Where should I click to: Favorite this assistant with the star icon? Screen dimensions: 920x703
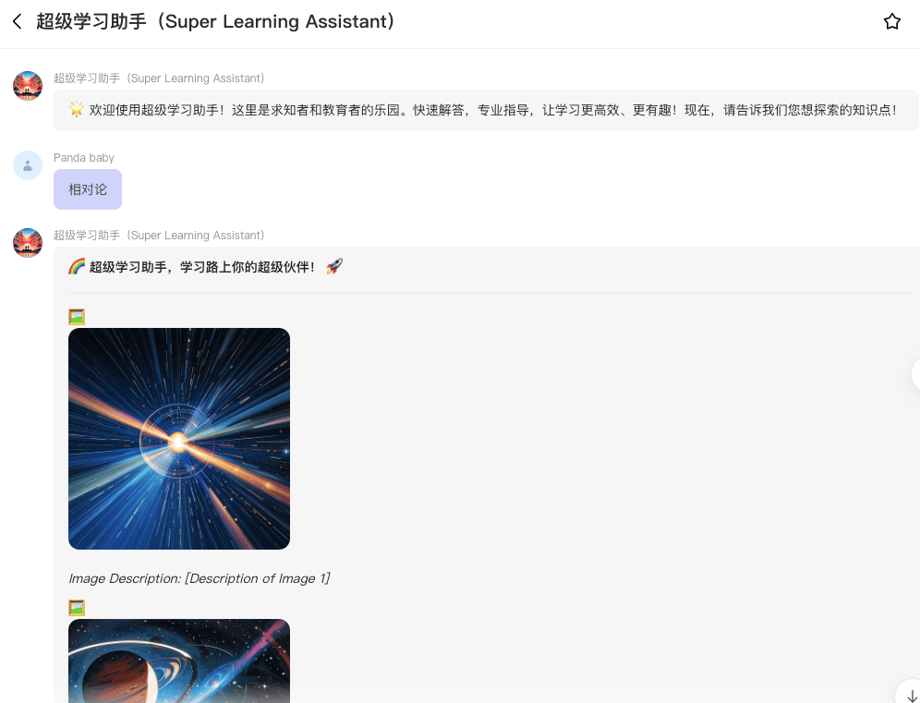coord(891,21)
